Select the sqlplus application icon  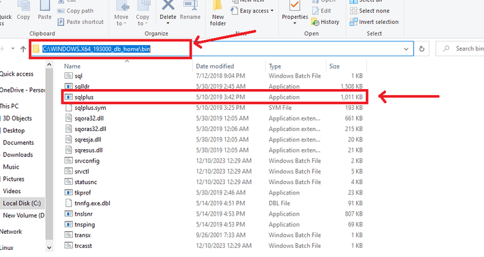(x=68, y=97)
